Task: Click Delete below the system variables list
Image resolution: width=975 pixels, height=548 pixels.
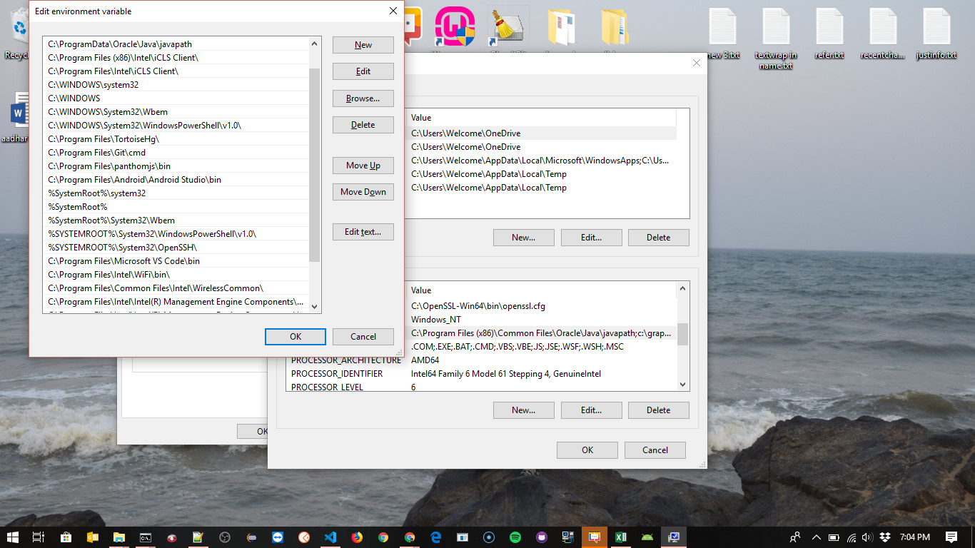Action: tap(659, 410)
